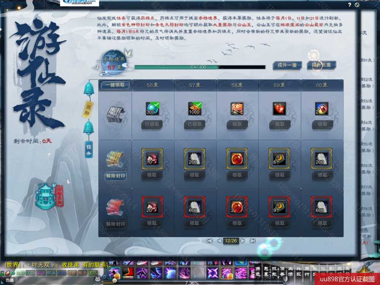Click the 59重 red crystal reward icon
The image size is (380, 285).
pos(279,109)
